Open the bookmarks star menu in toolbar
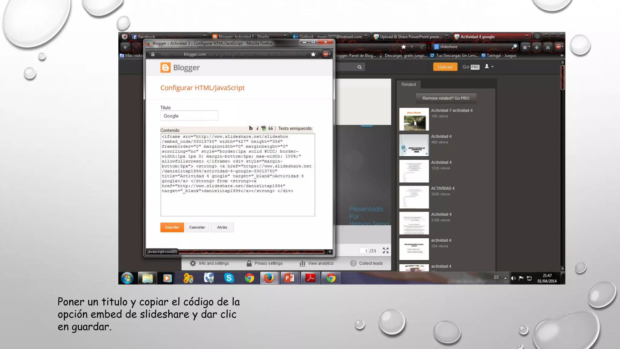 click(x=525, y=47)
